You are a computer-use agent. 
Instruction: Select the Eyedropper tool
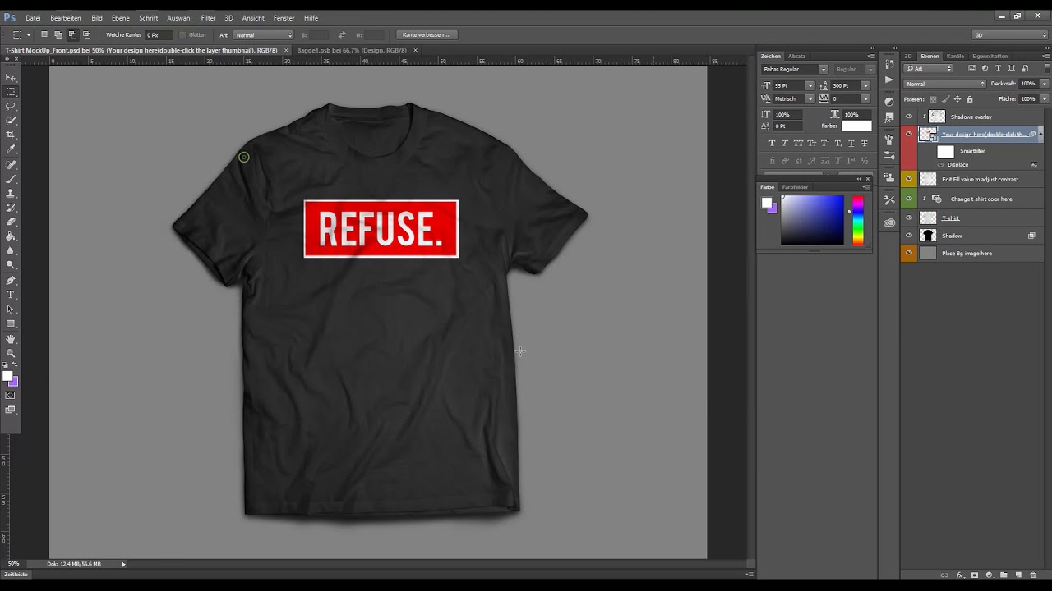tap(11, 149)
